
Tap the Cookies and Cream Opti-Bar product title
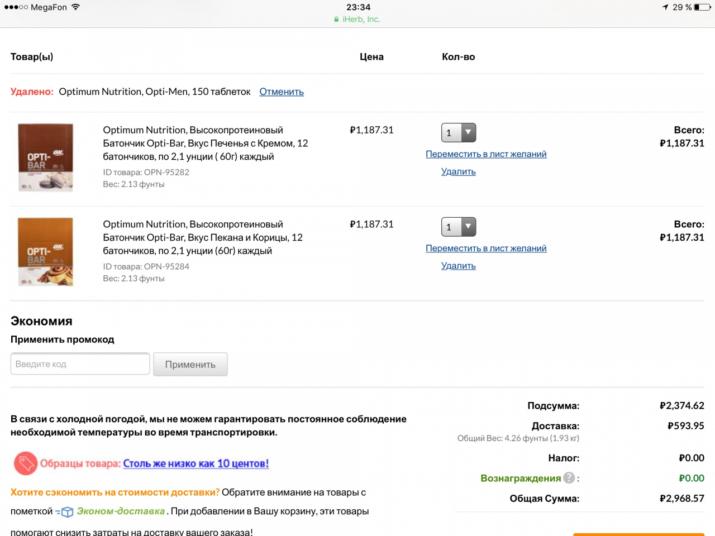click(205, 143)
